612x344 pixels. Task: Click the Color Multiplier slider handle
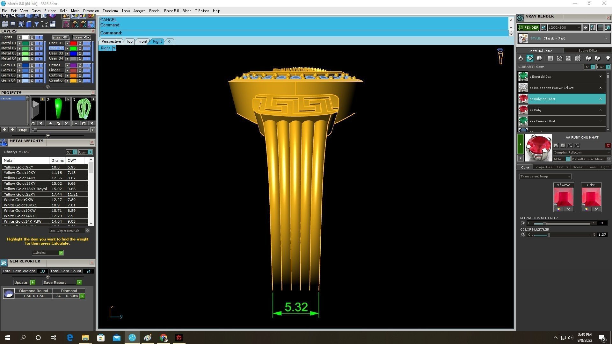[549, 235]
